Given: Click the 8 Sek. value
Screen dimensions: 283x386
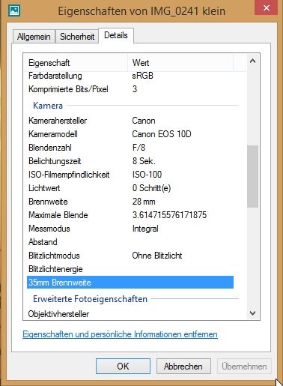Looking at the screenshot, I should pyautogui.click(x=144, y=161).
